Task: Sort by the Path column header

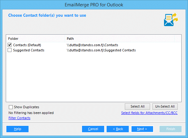Action: [120, 39]
